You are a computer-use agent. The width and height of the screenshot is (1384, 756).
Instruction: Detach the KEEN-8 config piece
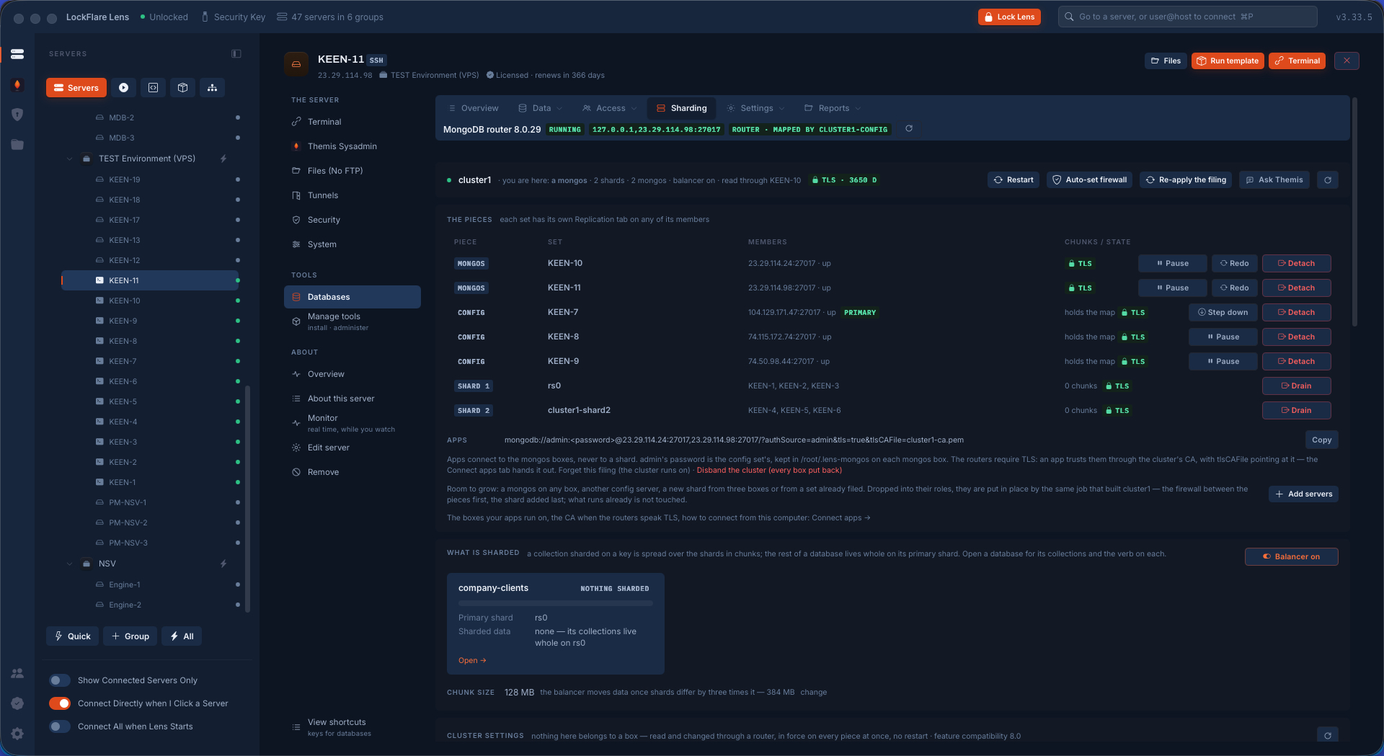[1296, 337]
